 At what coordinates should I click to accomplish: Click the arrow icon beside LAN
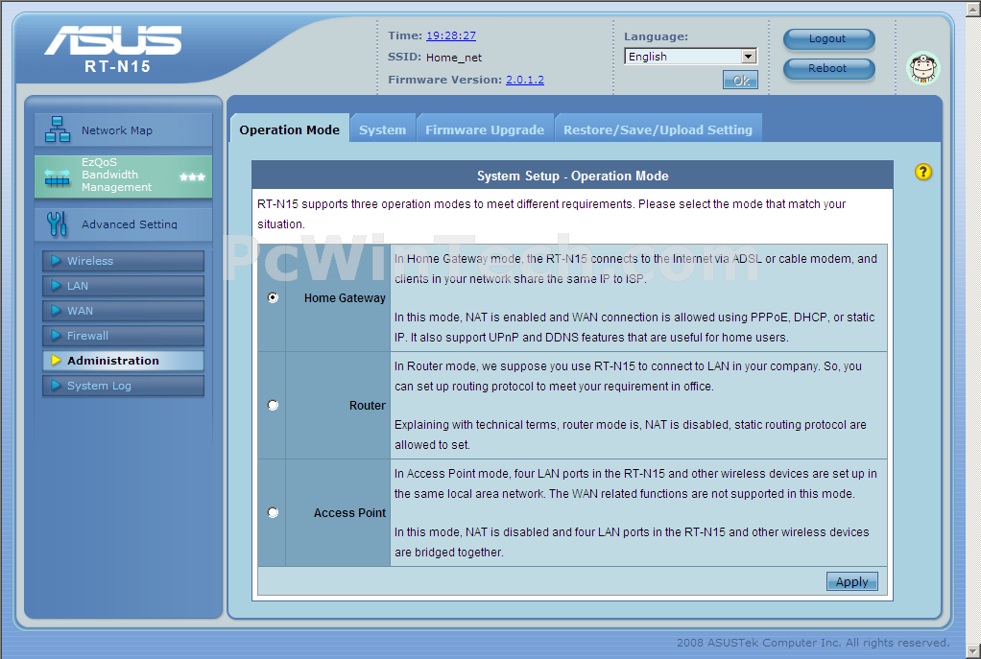(x=57, y=285)
